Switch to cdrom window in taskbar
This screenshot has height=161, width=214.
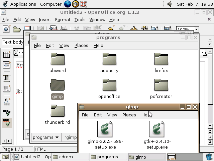point(71,157)
